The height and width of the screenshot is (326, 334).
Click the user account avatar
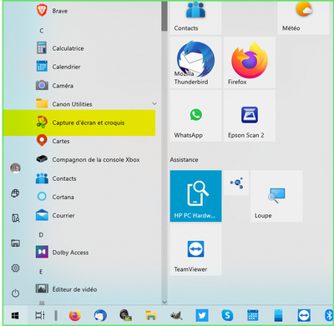[x=15, y=168]
